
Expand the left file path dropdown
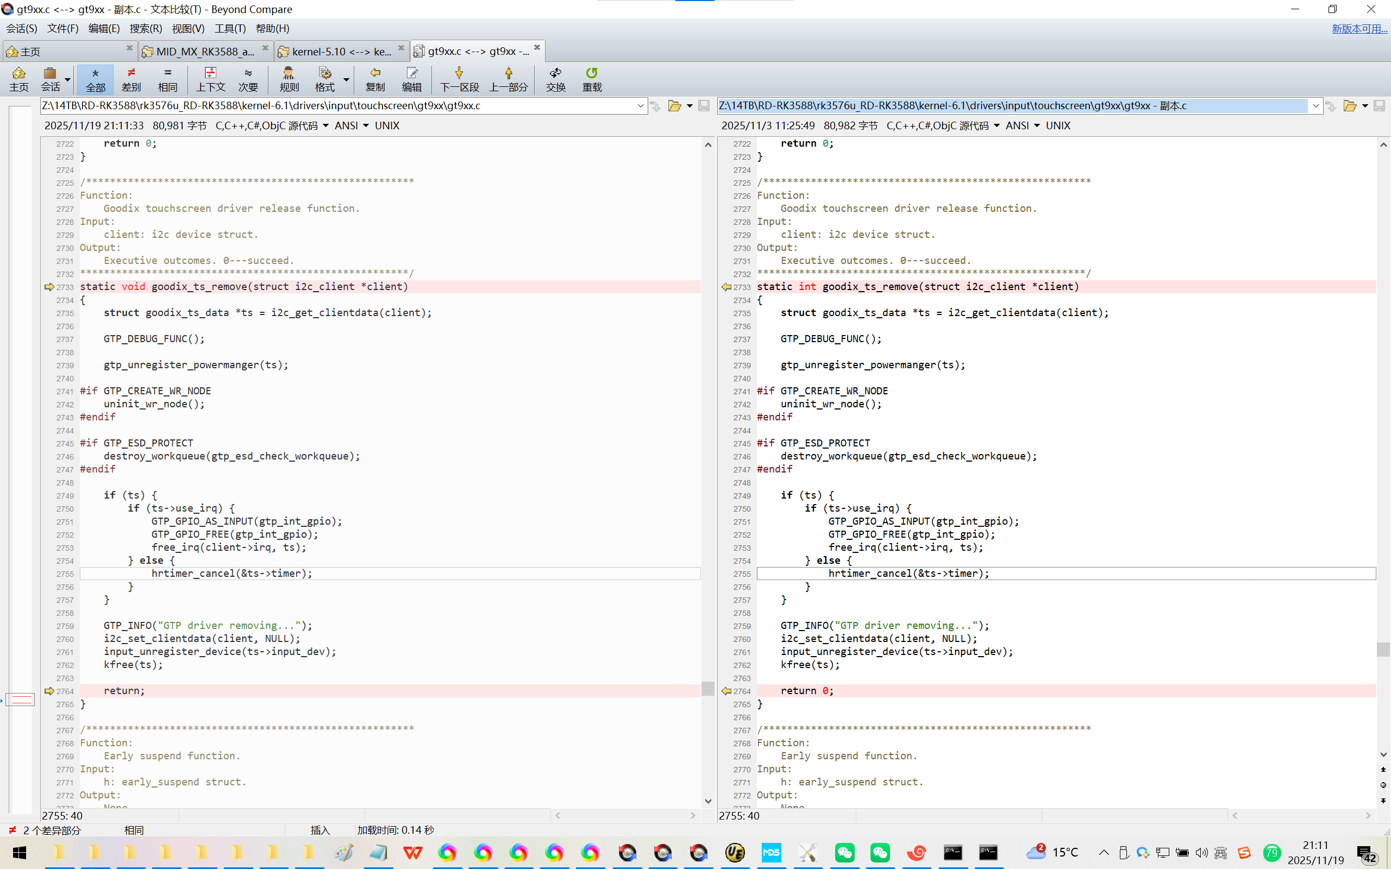[x=640, y=106]
